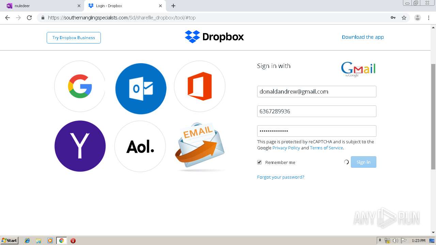
Task: Open the Chrome three-dot menu
Action: pos(429,18)
